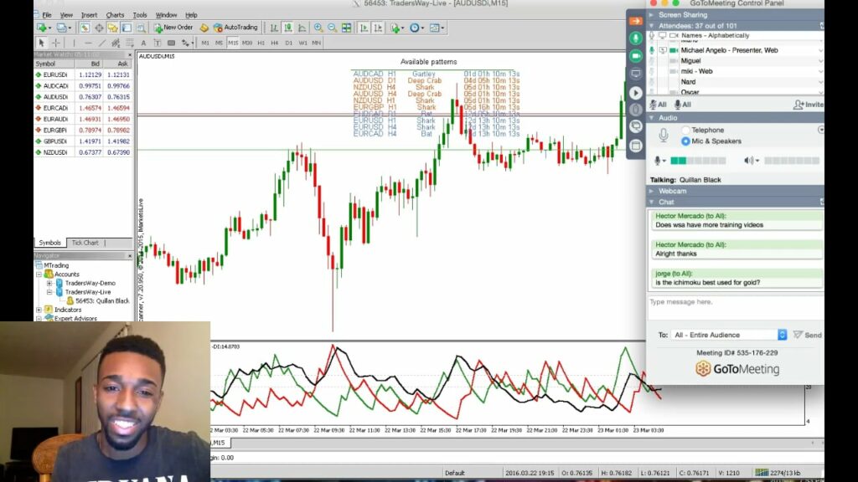
Task: Select Telephone audio radio button
Action: tap(685, 130)
